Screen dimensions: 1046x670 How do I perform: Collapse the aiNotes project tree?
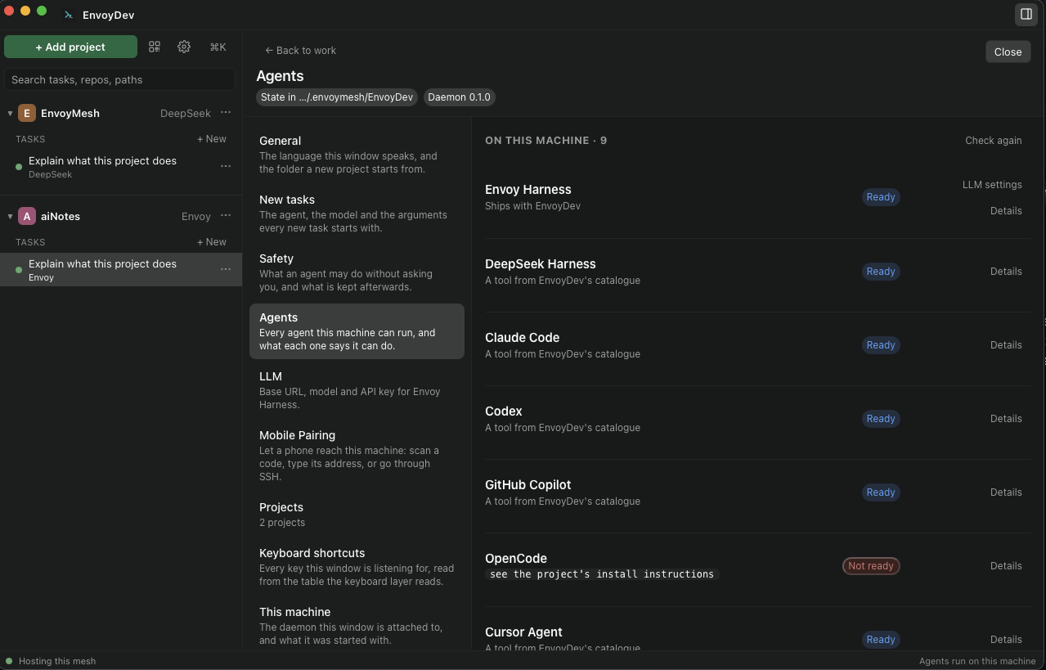10,216
